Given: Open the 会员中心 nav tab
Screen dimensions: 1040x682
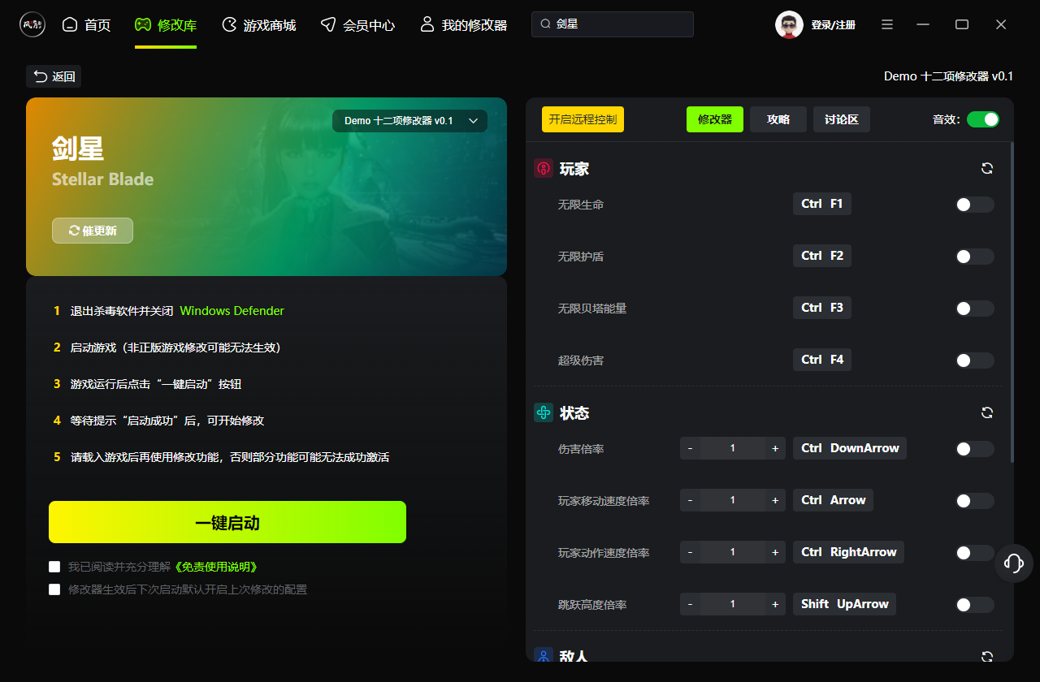Looking at the screenshot, I should [x=357, y=25].
